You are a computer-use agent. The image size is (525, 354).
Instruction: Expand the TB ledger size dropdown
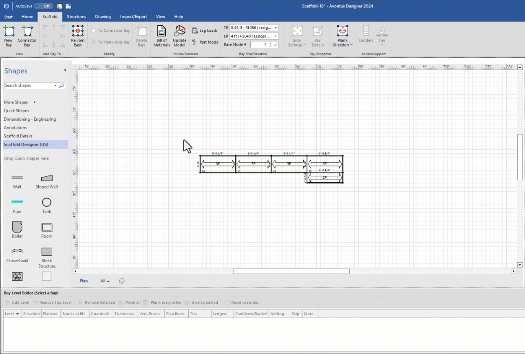point(276,28)
